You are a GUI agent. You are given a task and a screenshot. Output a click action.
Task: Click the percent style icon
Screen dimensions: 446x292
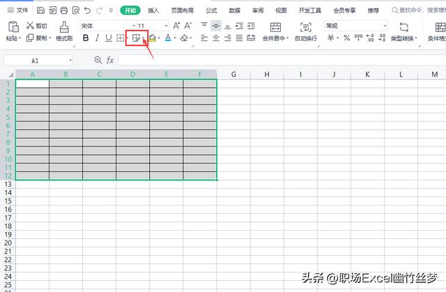click(x=347, y=38)
